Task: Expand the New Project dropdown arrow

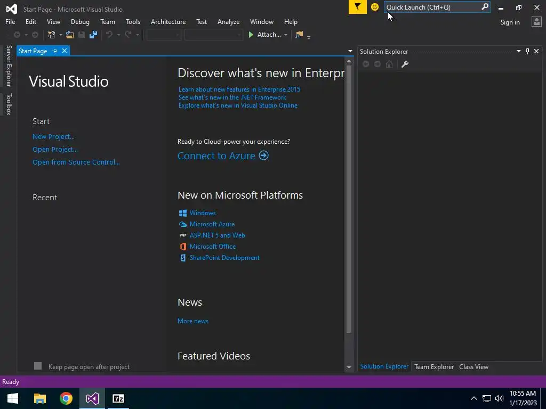Action: 61,35
